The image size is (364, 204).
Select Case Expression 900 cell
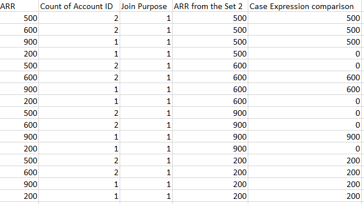305,137
